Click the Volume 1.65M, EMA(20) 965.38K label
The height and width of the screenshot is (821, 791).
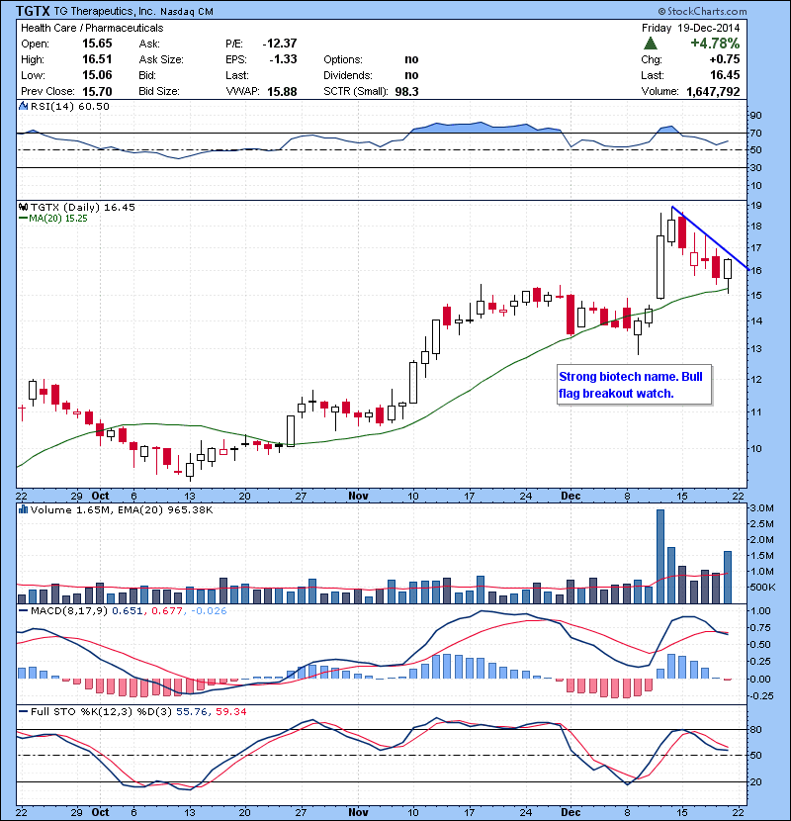pyautogui.click(x=122, y=509)
